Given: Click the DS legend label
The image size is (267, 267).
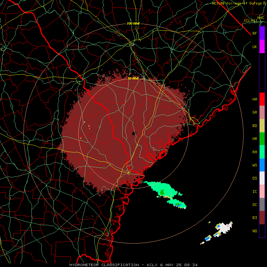Looking at the screenshot, I should click(x=255, y=178).
